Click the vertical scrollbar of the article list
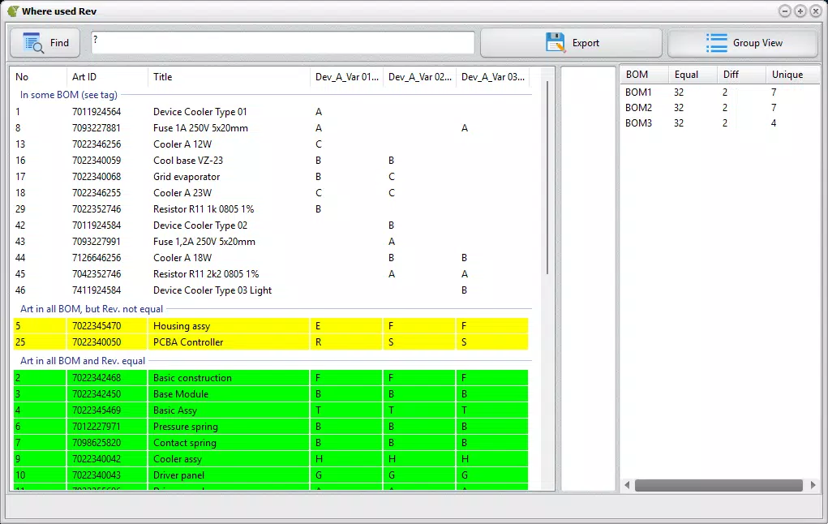The height and width of the screenshot is (524, 828). pos(547,177)
